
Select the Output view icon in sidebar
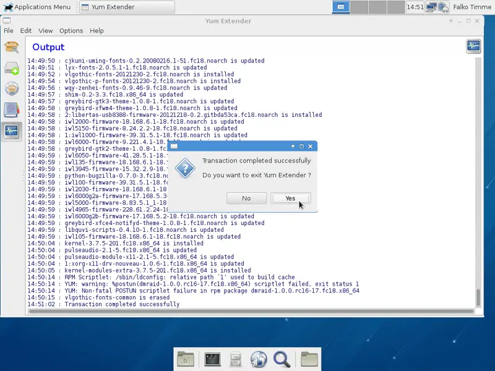coord(11,131)
